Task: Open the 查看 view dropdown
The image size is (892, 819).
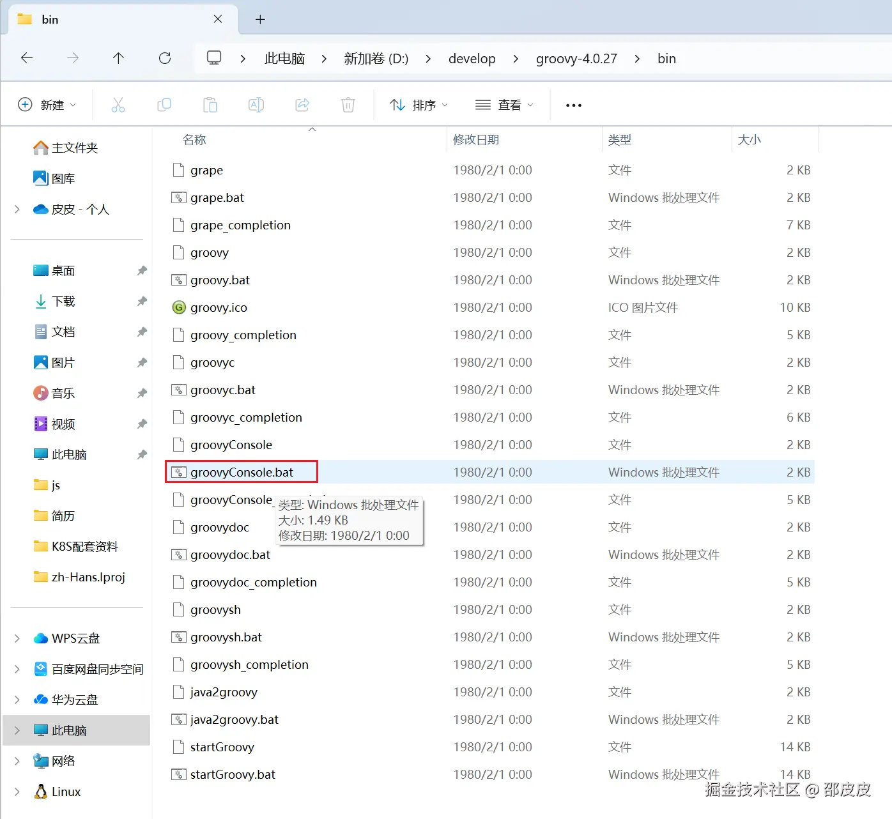Action: tap(505, 105)
